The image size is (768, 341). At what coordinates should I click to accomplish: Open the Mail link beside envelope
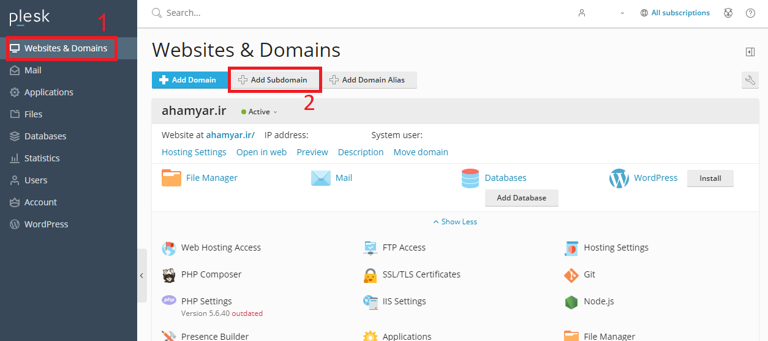click(x=344, y=178)
